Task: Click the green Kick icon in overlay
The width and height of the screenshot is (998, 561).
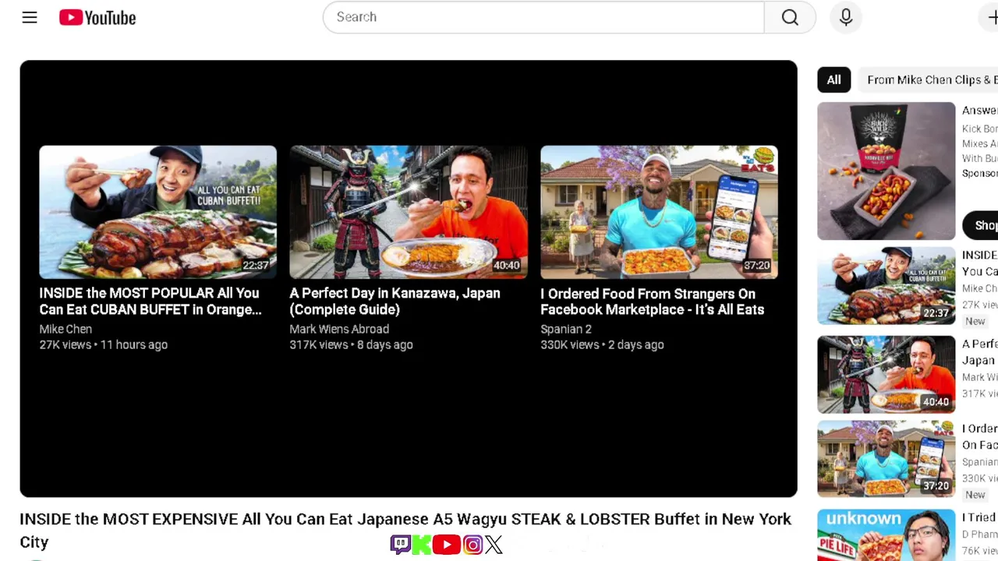Action: tap(421, 544)
